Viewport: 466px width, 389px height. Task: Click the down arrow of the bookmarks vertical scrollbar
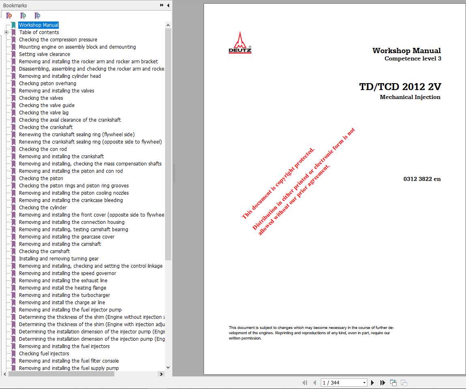click(168, 368)
